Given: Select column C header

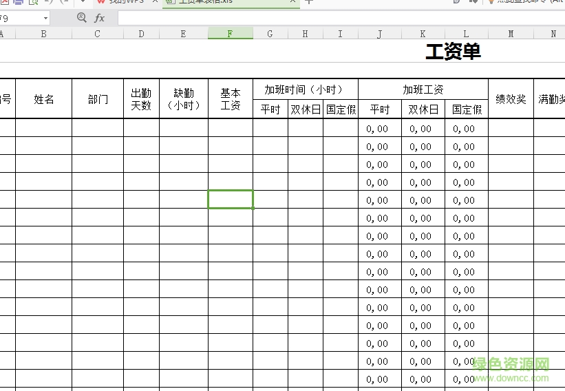Looking at the screenshot, I should (97, 34).
